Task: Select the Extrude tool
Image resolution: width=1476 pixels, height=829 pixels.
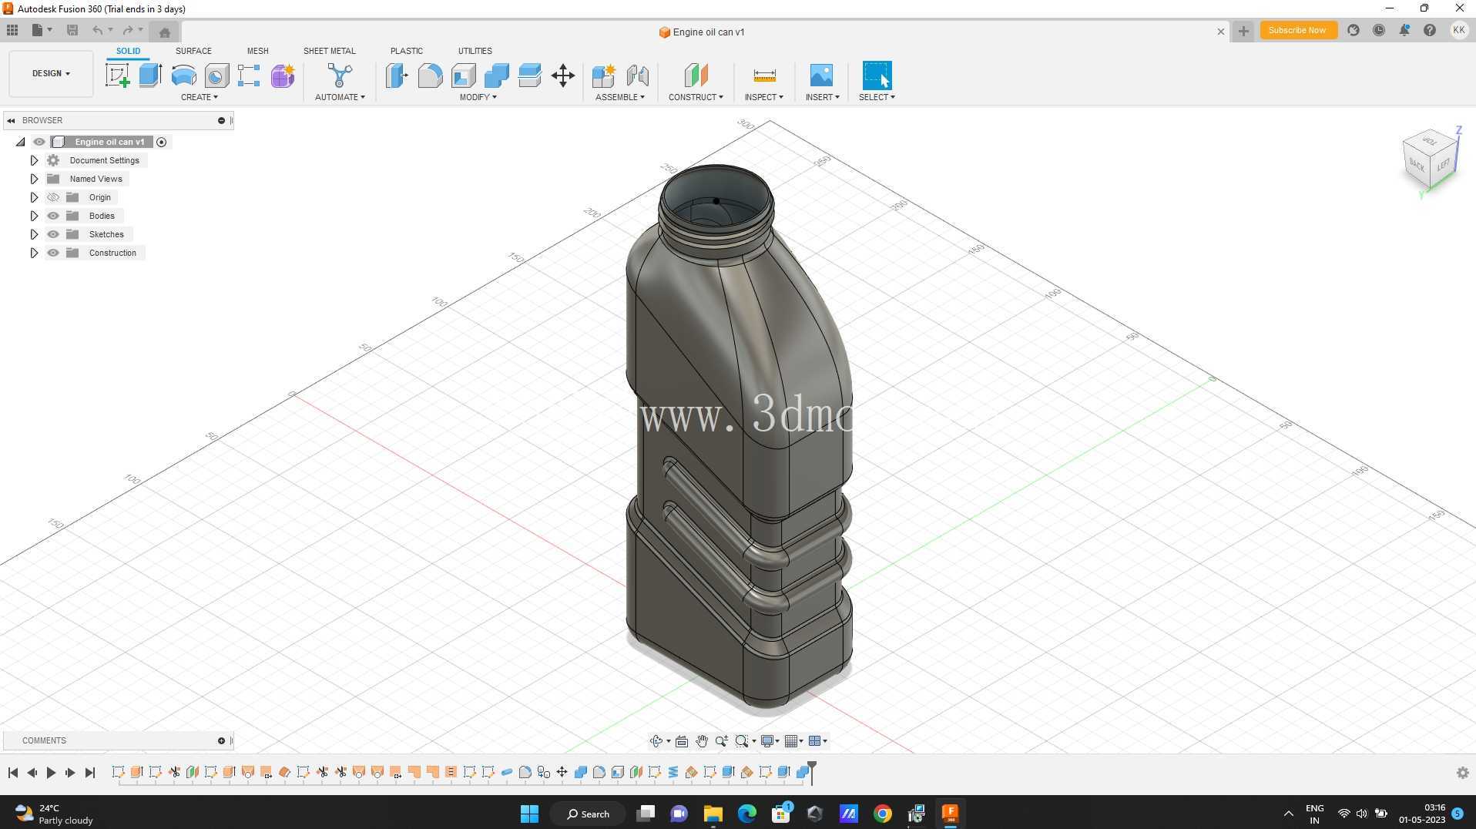Action: click(x=150, y=76)
